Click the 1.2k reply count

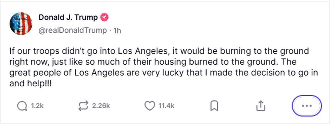point(37,106)
